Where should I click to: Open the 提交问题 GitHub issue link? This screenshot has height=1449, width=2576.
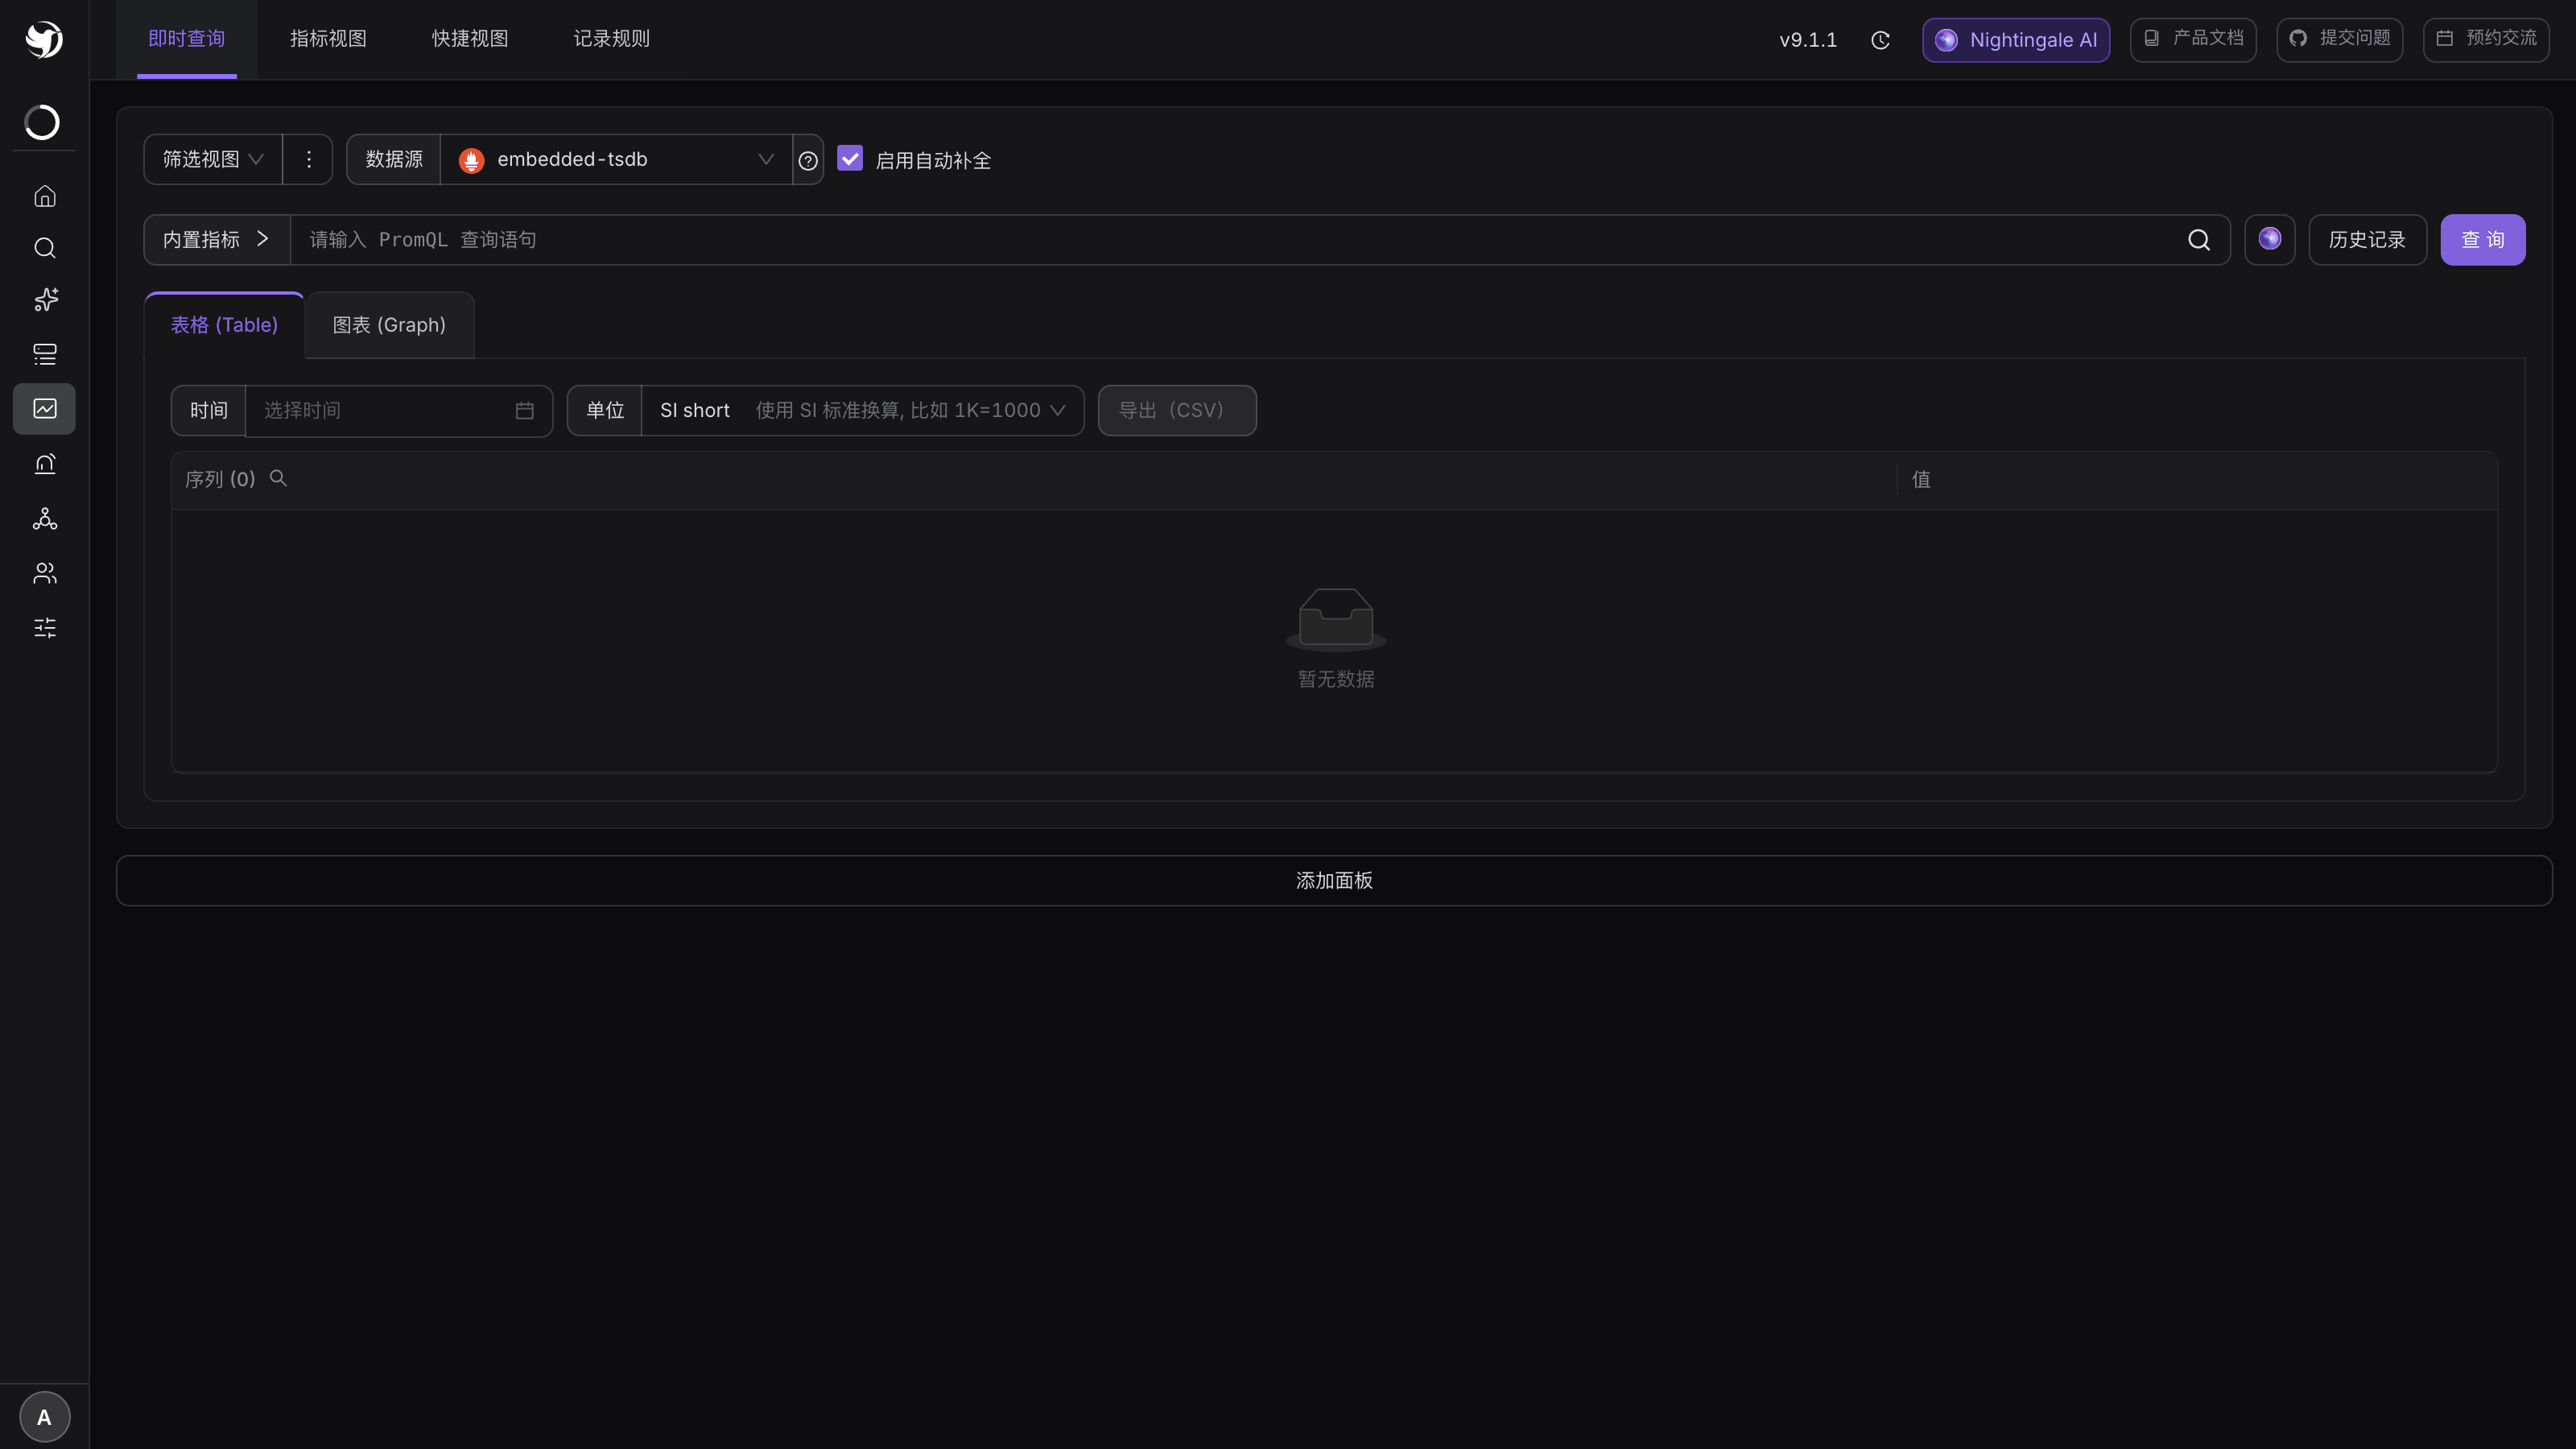2340,40
